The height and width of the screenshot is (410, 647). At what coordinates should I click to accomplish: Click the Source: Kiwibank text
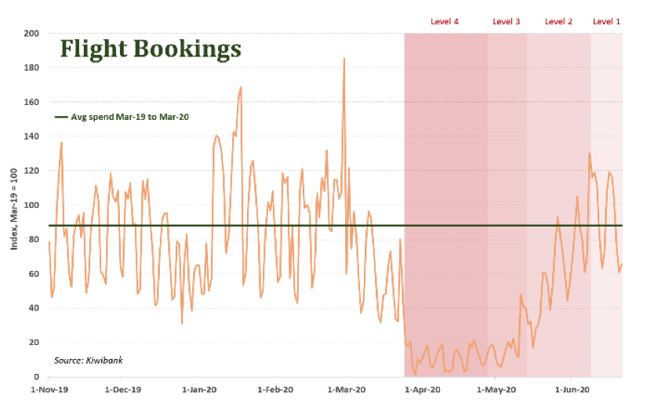[89, 360]
